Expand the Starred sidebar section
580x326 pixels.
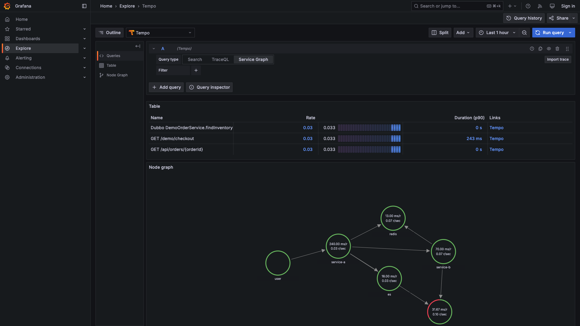85,29
